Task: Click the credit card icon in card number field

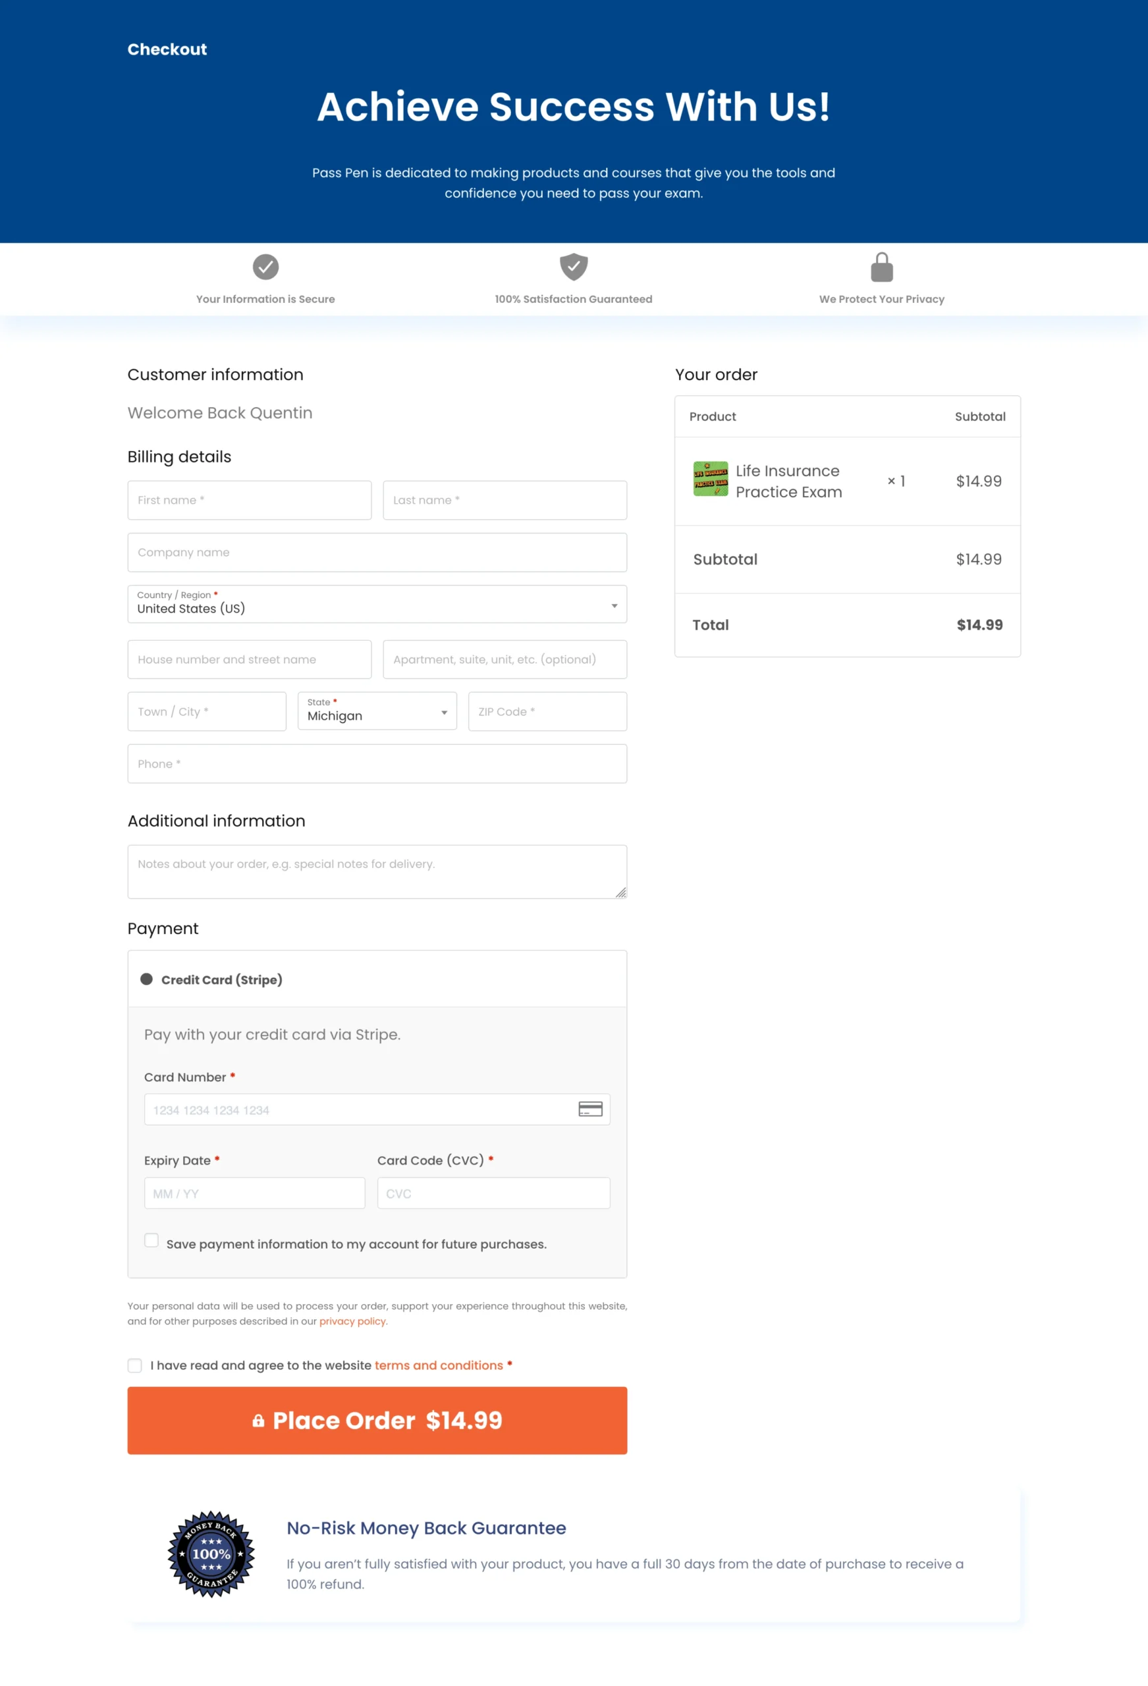Action: 590,1109
